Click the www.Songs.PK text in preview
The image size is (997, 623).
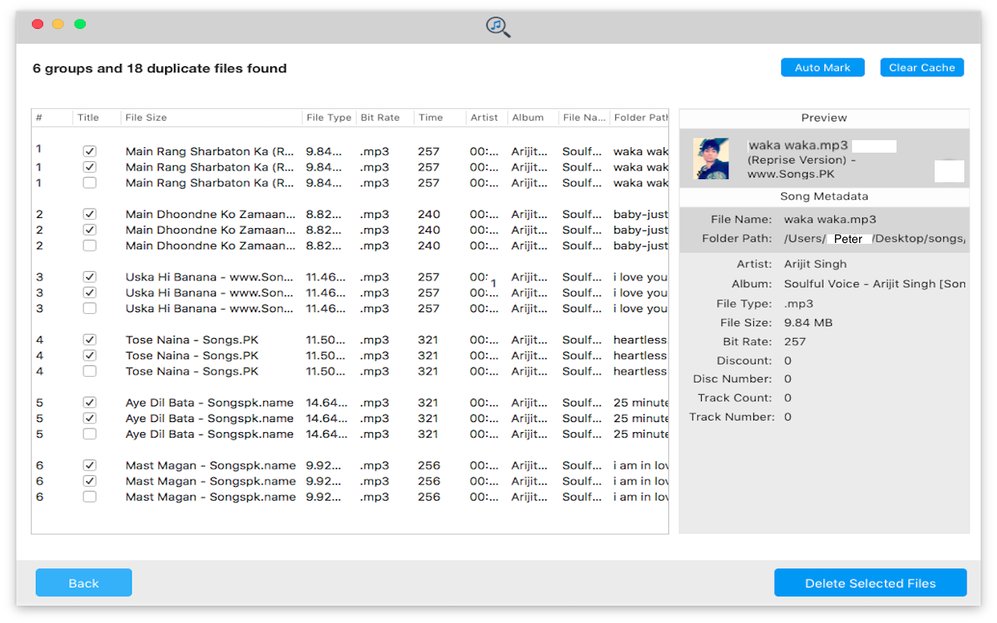[790, 174]
